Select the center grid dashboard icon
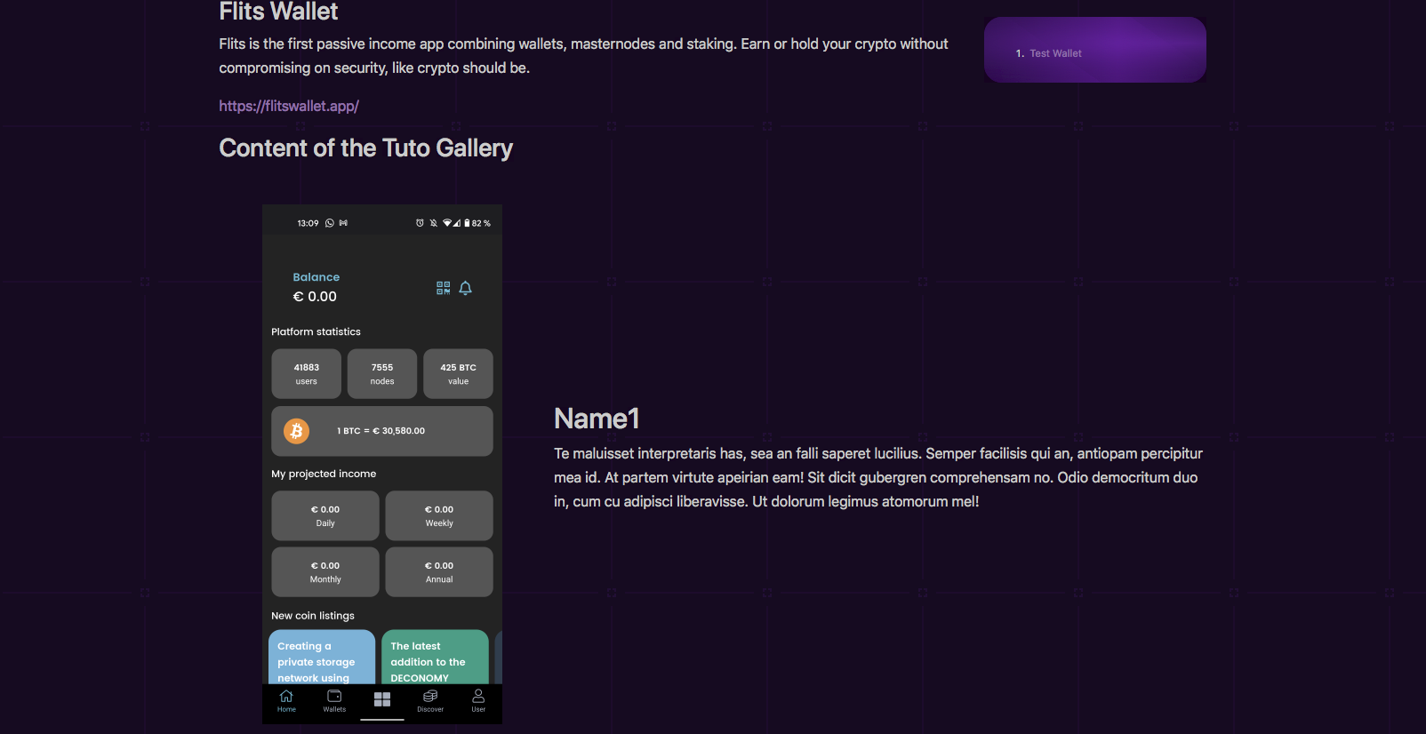This screenshot has width=1426, height=734. (x=382, y=699)
